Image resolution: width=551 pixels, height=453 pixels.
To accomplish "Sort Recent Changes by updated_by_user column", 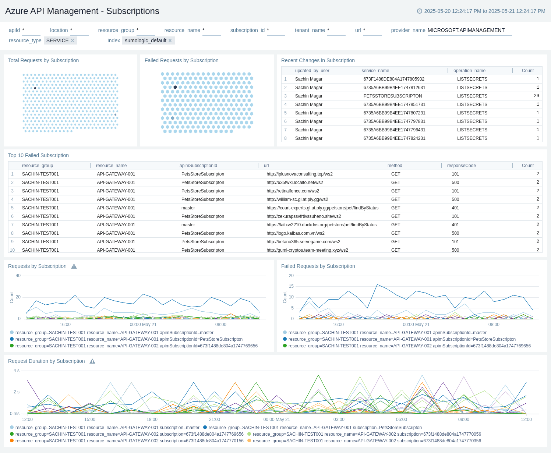I will pos(312,71).
